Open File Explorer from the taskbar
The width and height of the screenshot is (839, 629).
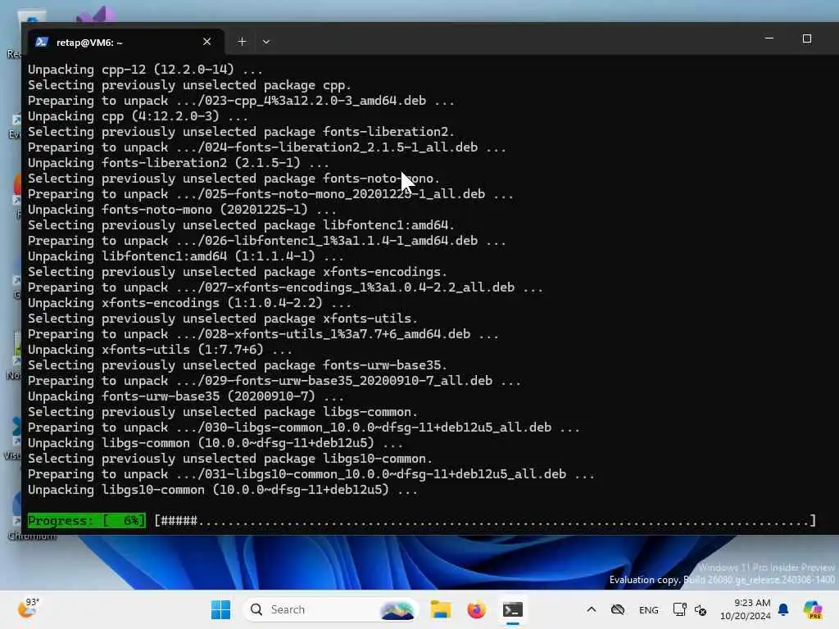440,609
